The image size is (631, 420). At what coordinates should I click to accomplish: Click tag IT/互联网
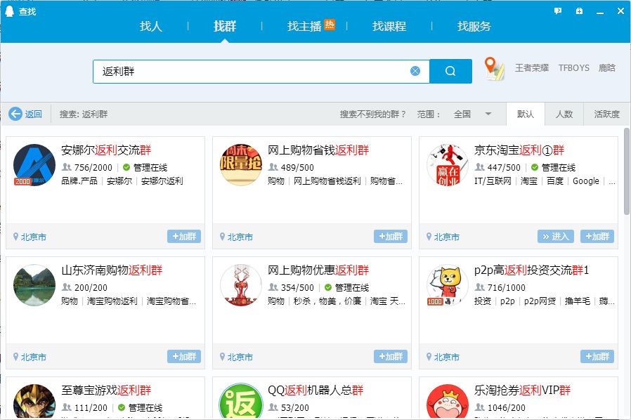(493, 181)
